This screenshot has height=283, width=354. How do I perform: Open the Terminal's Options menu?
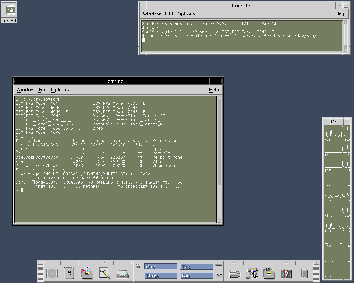pos(60,90)
